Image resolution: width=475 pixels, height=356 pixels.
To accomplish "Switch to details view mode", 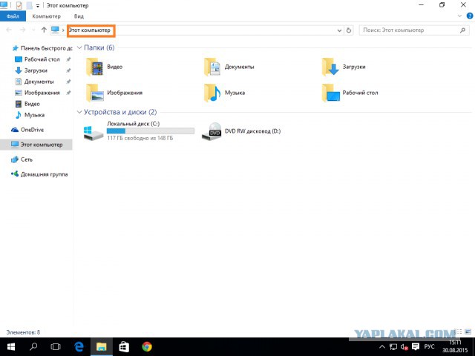I will click(459, 332).
